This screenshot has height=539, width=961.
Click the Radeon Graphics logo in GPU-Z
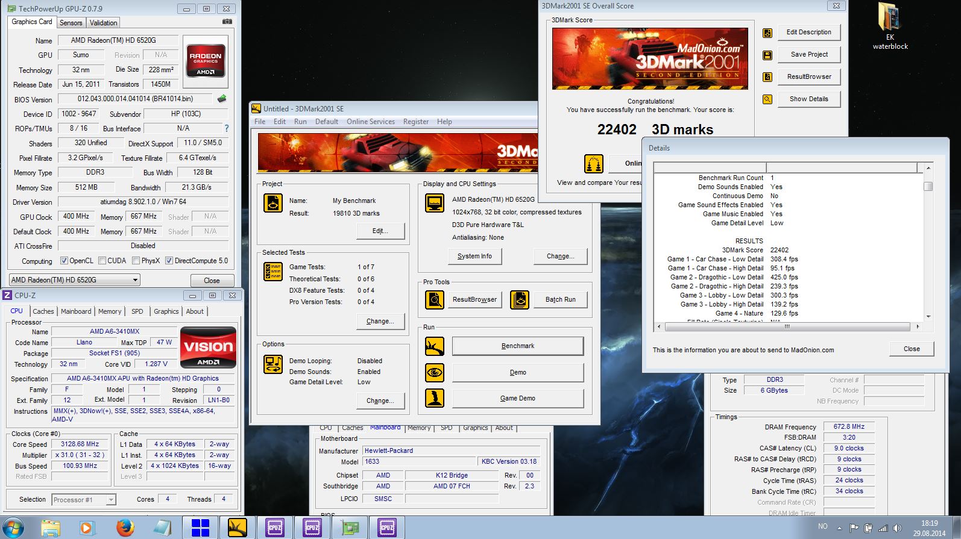pos(206,61)
